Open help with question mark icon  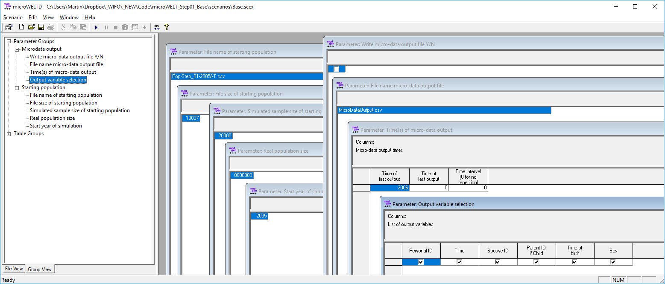point(167,27)
